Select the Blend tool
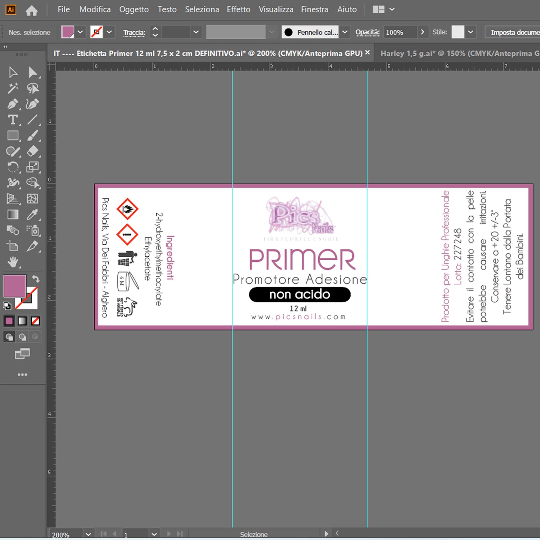Image resolution: width=540 pixels, height=540 pixels. pos(13,230)
